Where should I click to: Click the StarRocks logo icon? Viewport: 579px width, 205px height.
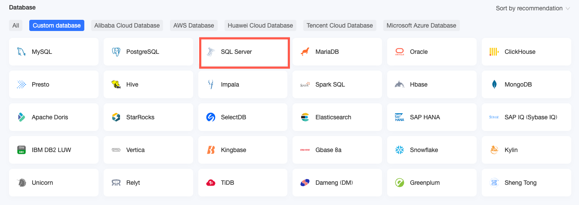coord(116,117)
